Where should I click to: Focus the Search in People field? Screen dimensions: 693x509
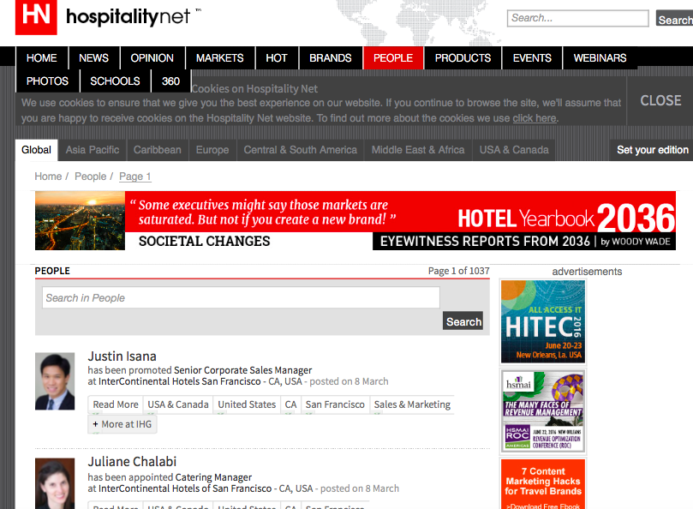[241, 297]
